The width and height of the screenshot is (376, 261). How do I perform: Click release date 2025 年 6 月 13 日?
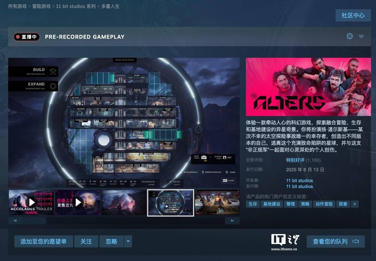click(305, 170)
